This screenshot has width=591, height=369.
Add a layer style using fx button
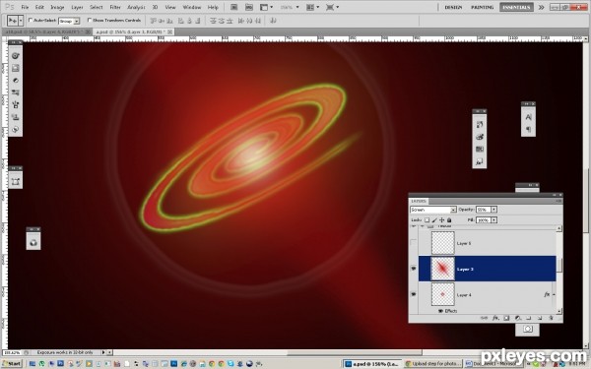click(495, 318)
